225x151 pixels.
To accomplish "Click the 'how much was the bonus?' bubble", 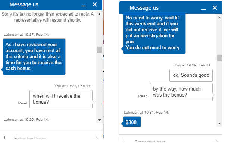I will (181, 92).
